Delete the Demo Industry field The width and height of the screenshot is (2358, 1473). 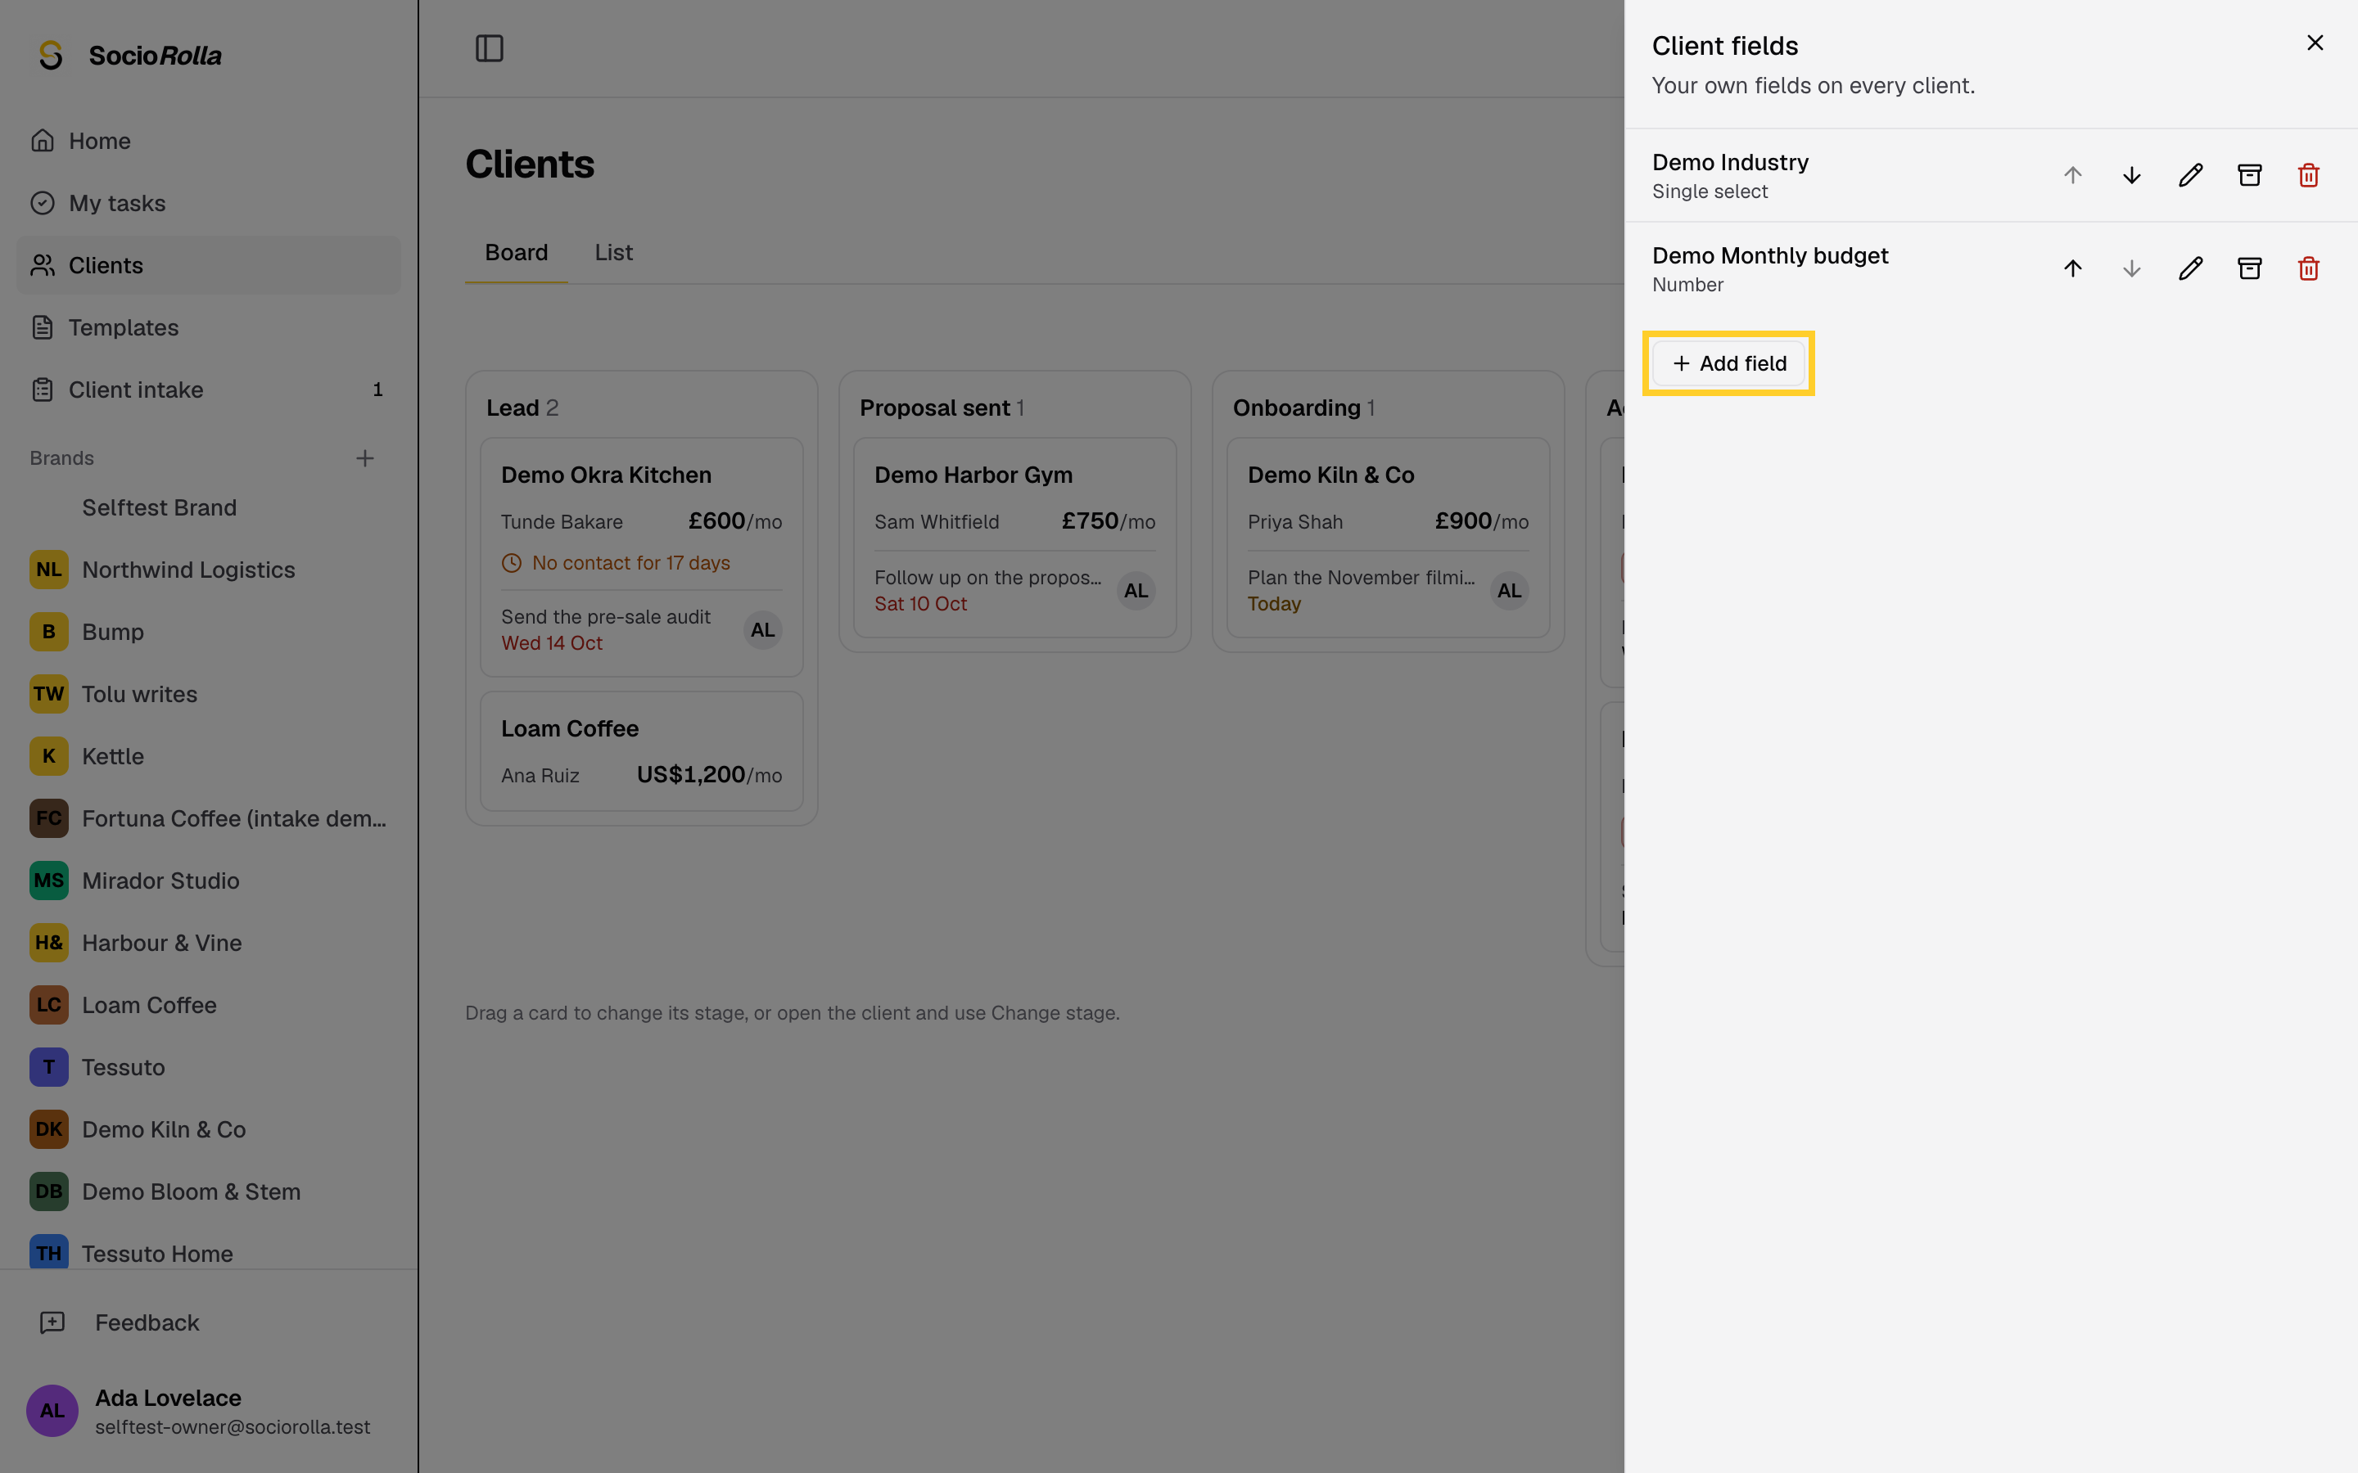tap(2308, 175)
